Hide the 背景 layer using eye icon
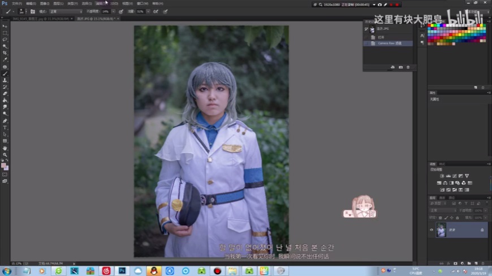 (x=431, y=230)
